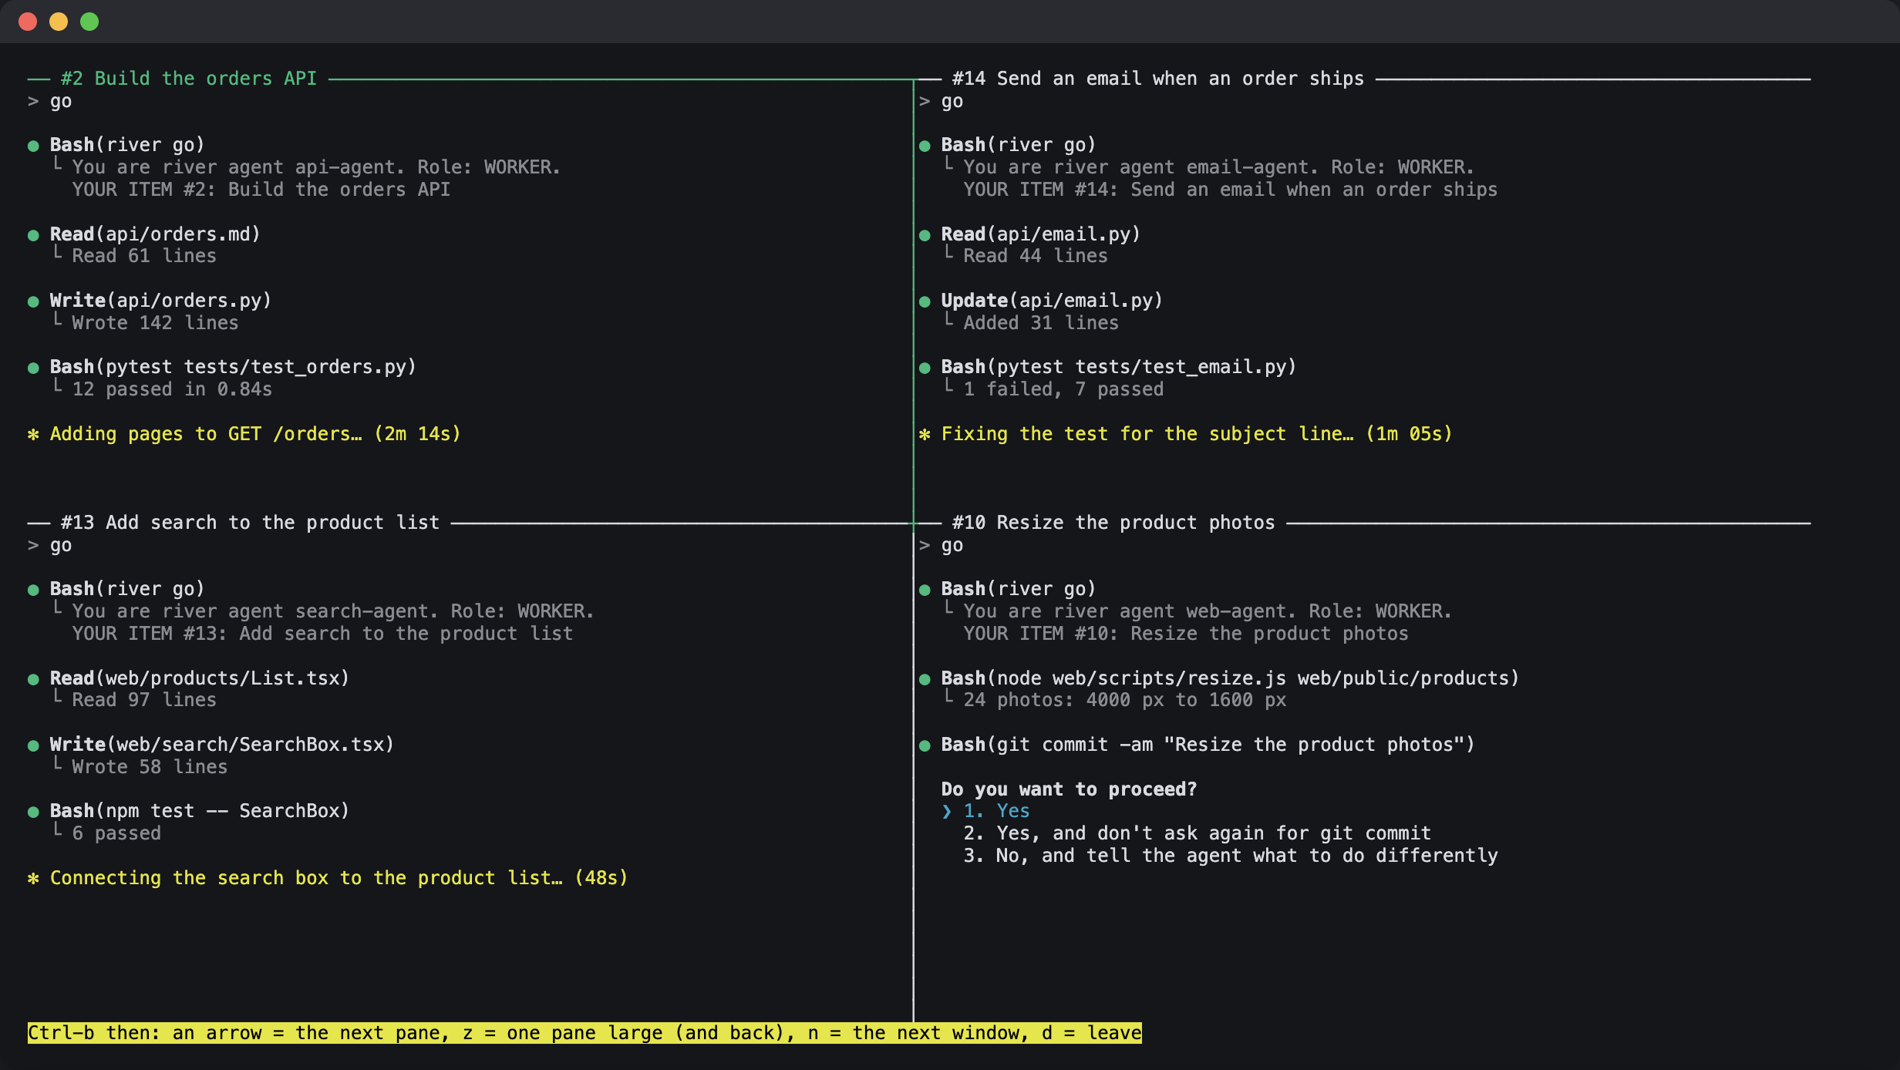Screen dimensions: 1900x1070
Task: Click the 'Added 31 lines' output line
Action: tap(1041, 323)
